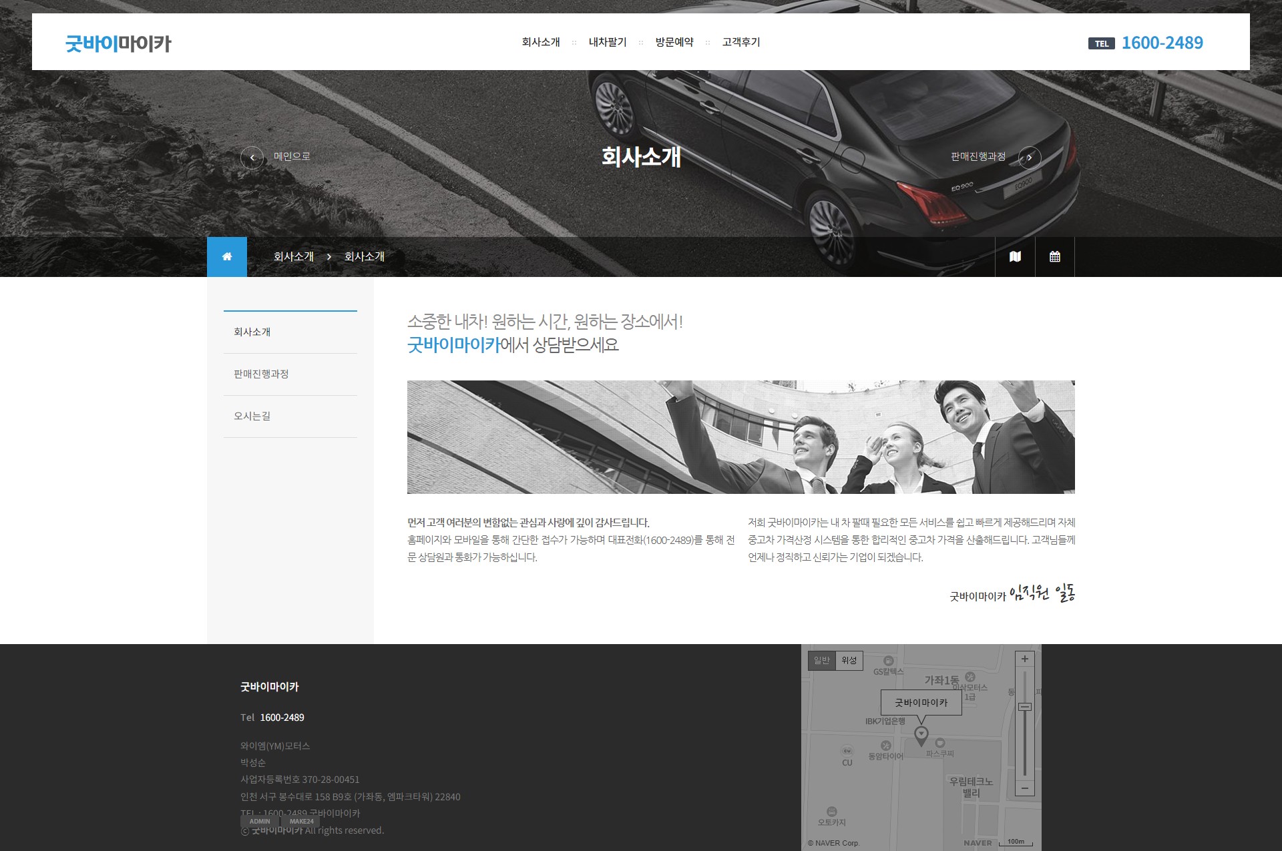This screenshot has height=851, width=1282.
Task: Open the 내차팔기 top menu item
Action: (608, 42)
